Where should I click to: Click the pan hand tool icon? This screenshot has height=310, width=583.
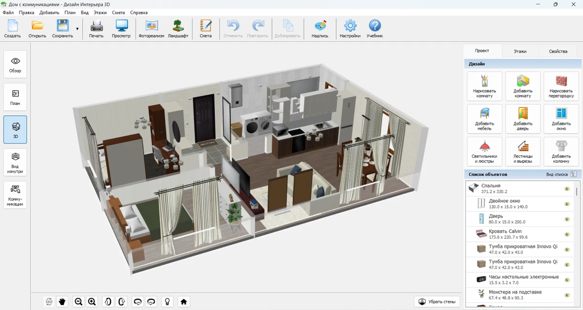63,302
